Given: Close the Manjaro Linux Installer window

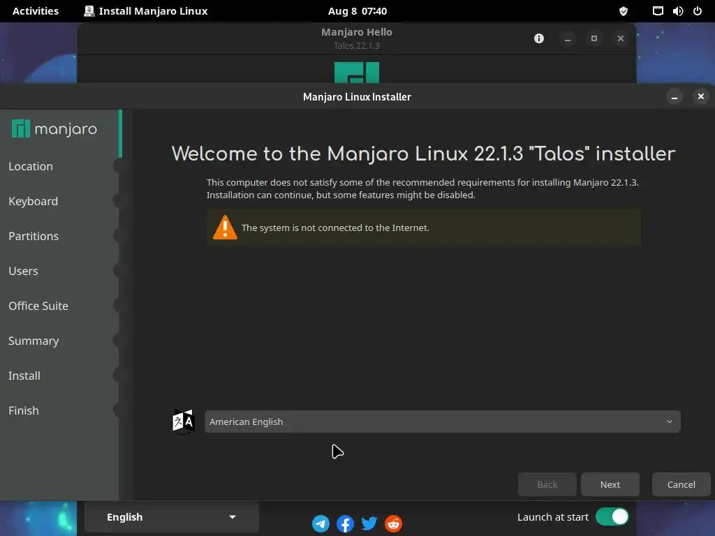Looking at the screenshot, I should pyautogui.click(x=701, y=96).
